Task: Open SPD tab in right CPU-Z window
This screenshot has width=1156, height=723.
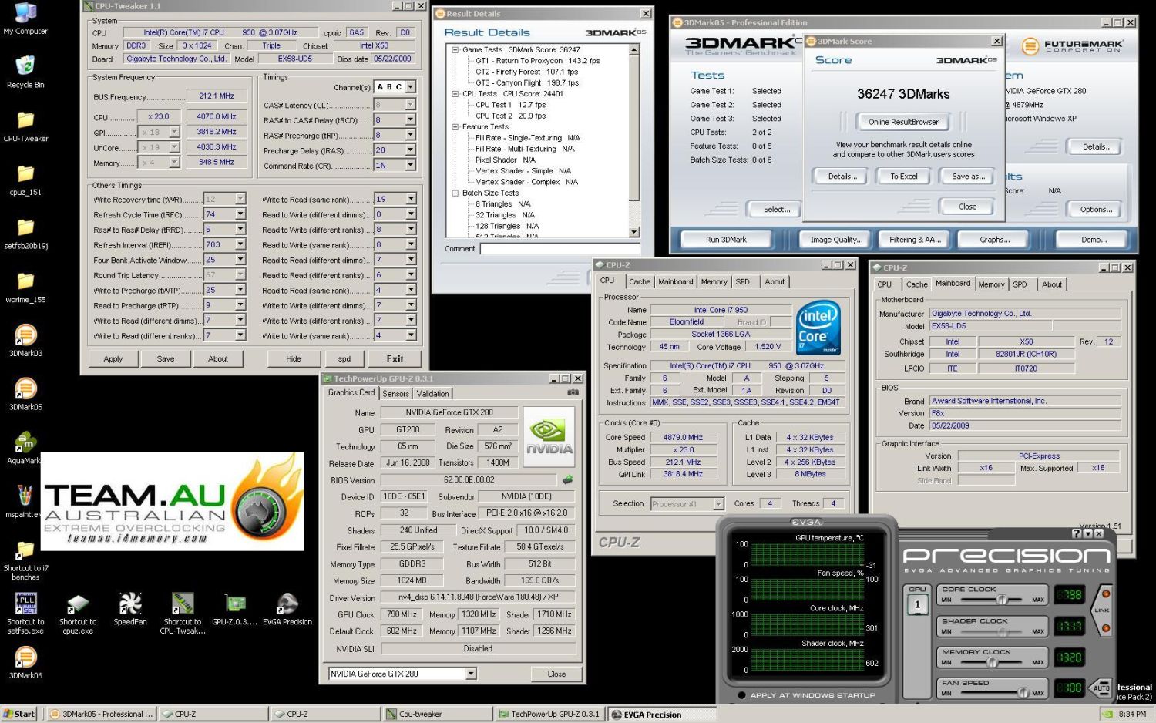Action: coord(1020,284)
